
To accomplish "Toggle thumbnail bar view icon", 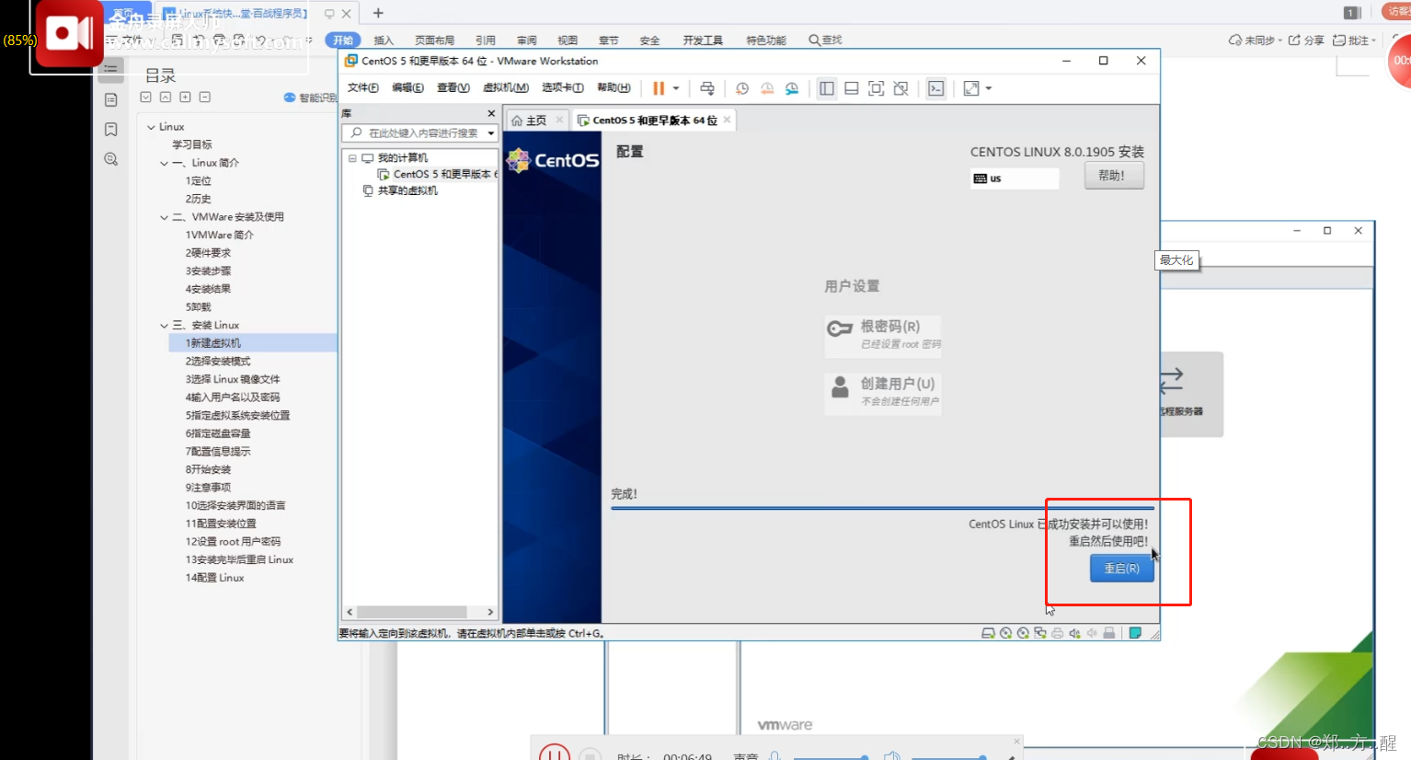I will click(x=852, y=88).
